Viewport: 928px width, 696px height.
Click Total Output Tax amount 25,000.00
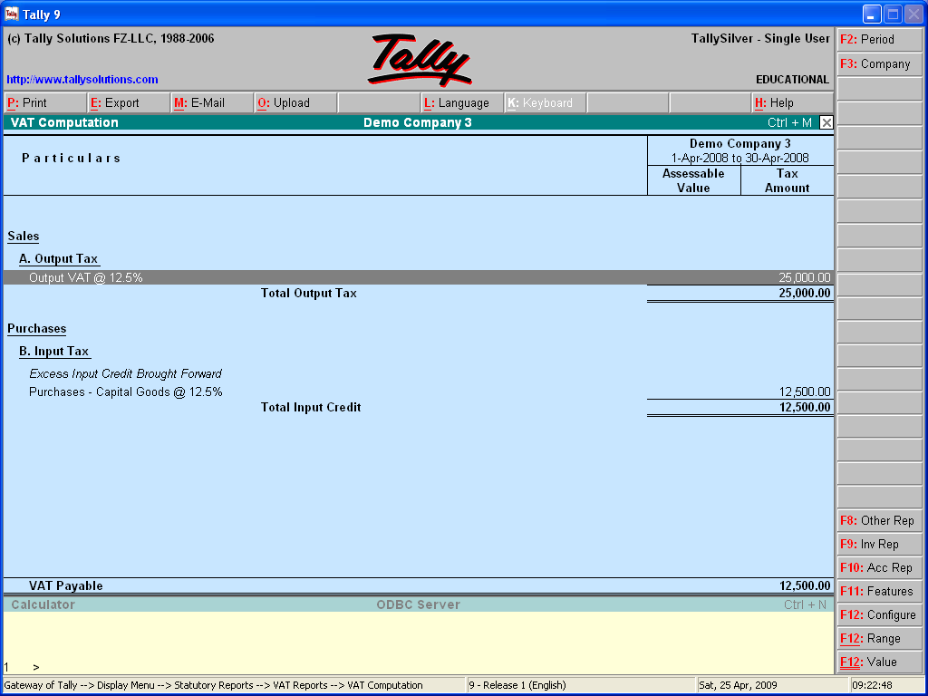[805, 293]
